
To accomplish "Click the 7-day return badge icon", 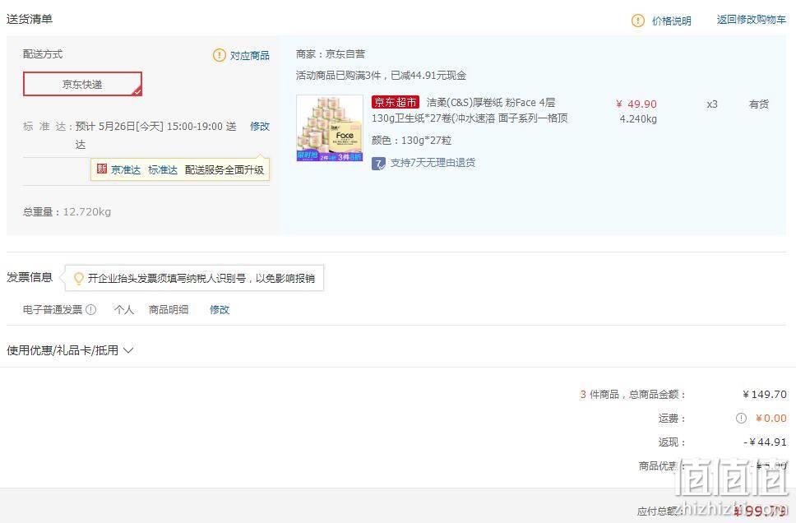I will [x=378, y=164].
